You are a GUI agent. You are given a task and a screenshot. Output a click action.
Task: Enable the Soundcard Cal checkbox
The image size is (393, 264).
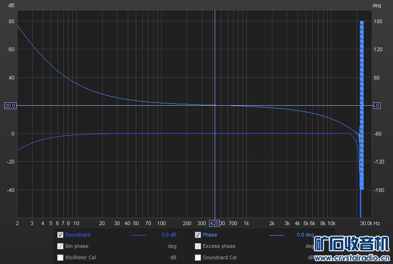point(198,257)
